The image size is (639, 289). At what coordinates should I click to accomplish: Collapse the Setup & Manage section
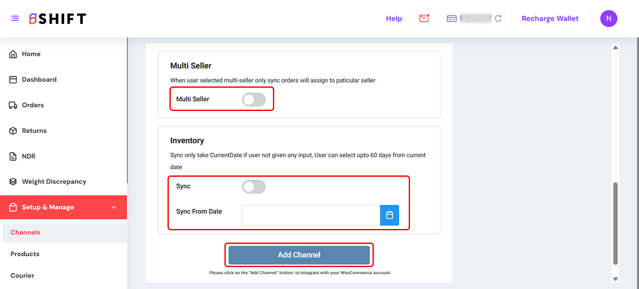114,207
